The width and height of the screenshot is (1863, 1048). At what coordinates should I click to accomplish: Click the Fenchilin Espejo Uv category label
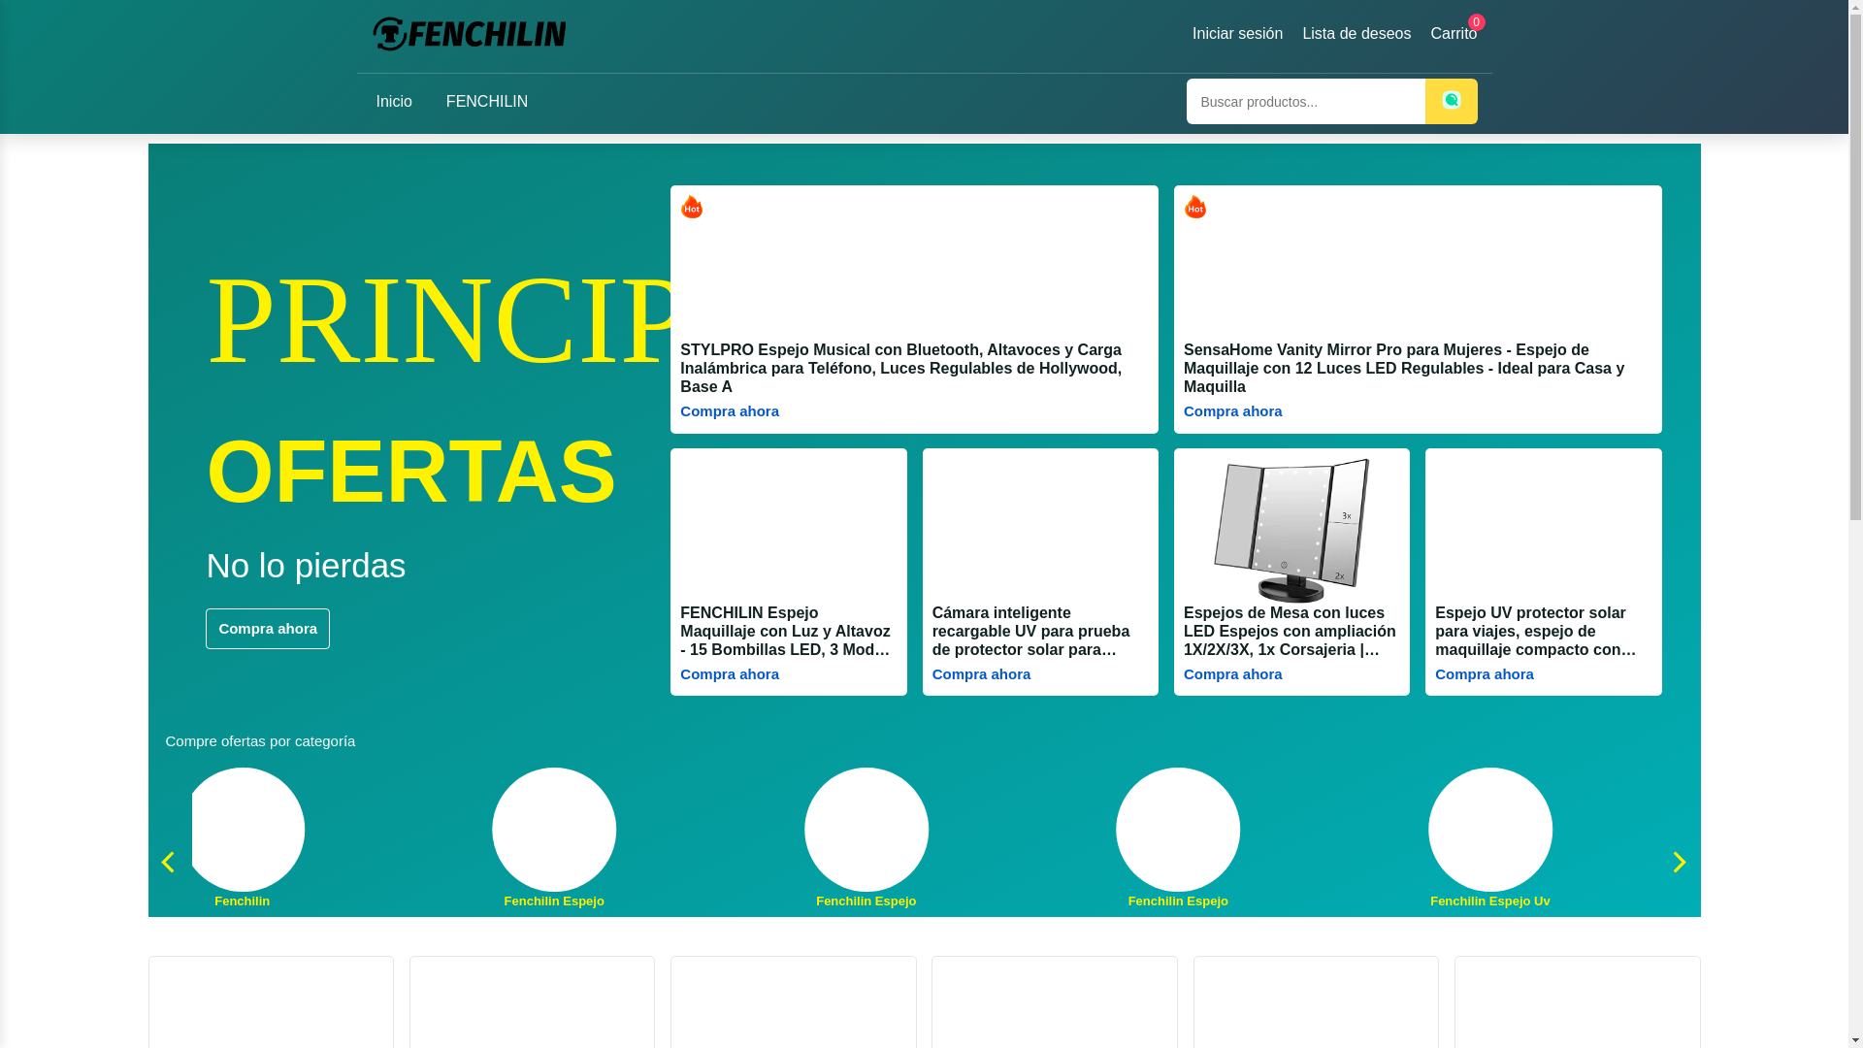1490,901
